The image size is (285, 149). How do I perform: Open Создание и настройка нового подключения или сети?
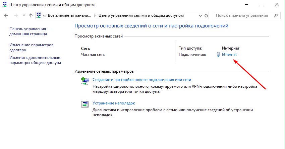pos(142,80)
